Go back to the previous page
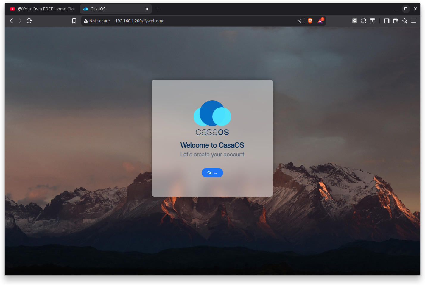425x285 pixels. 11,21
